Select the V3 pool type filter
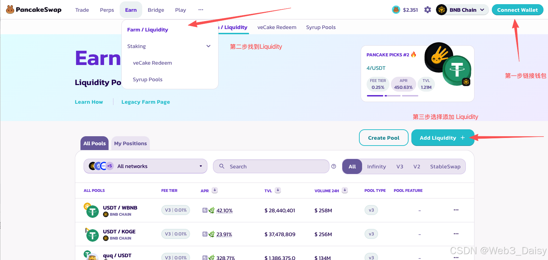 coord(400,166)
